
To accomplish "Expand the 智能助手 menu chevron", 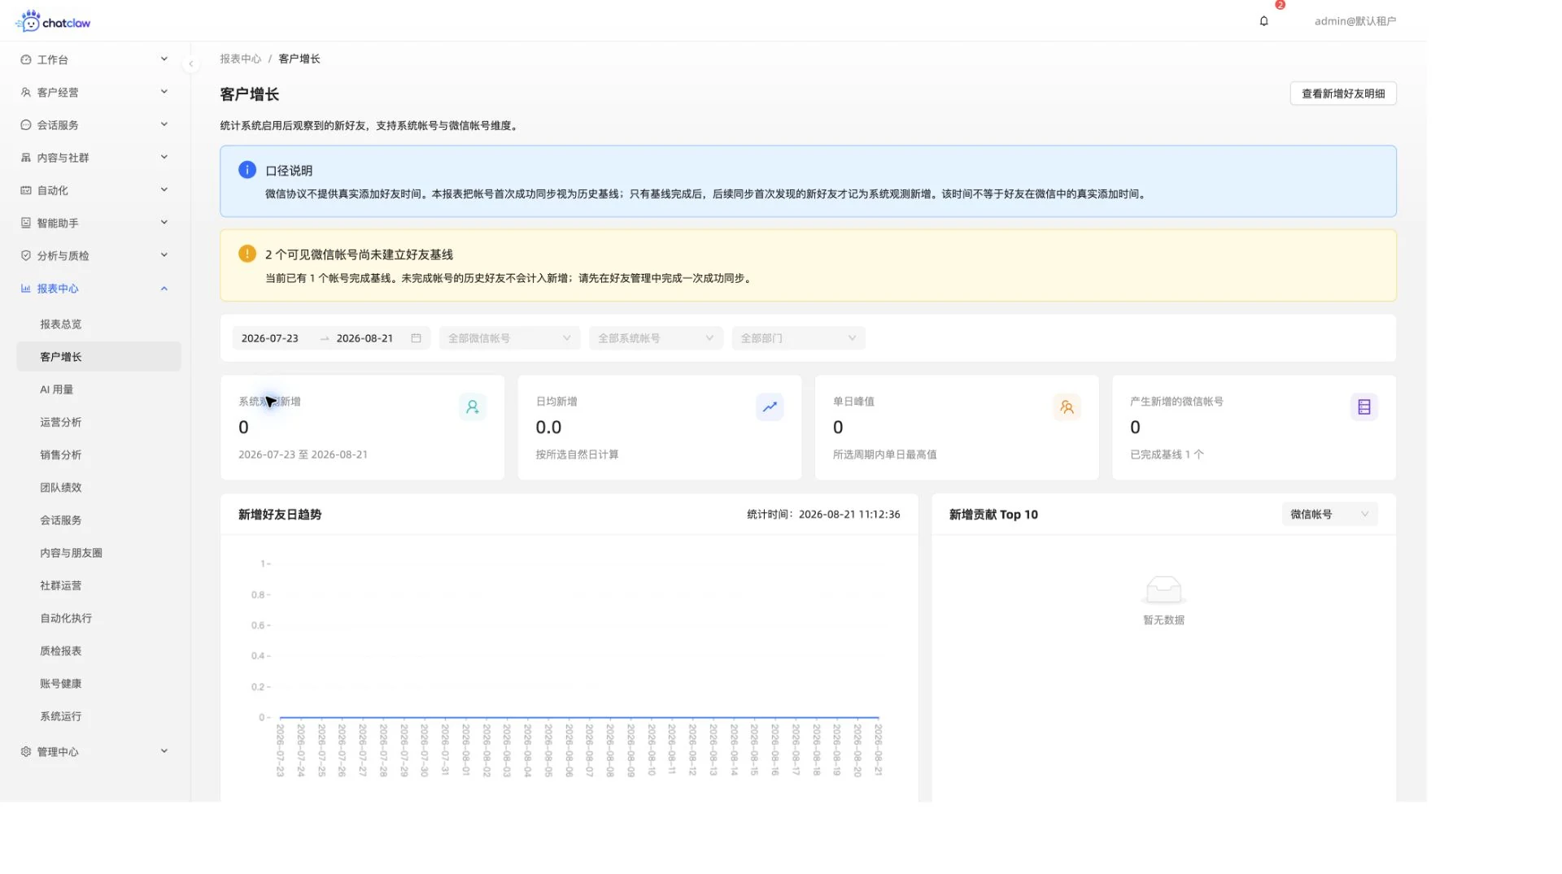I will click(x=164, y=222).
